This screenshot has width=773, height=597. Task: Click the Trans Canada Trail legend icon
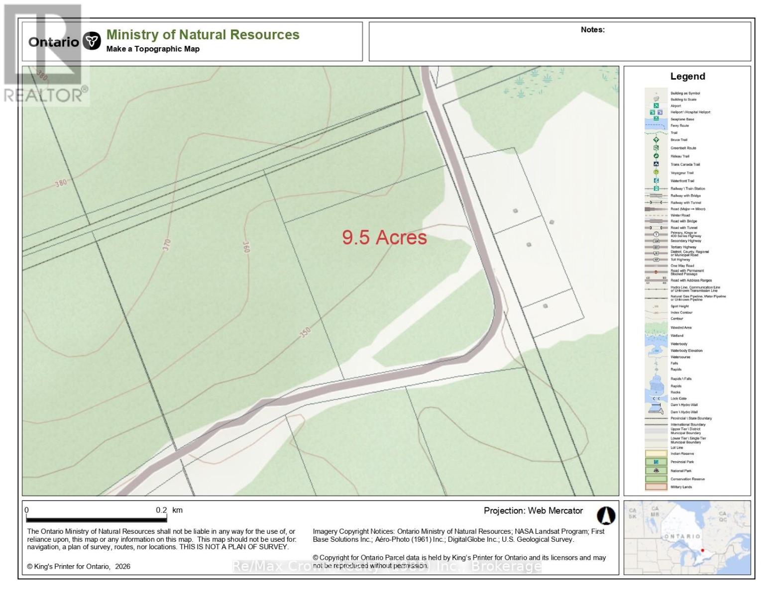click(656, 164)
